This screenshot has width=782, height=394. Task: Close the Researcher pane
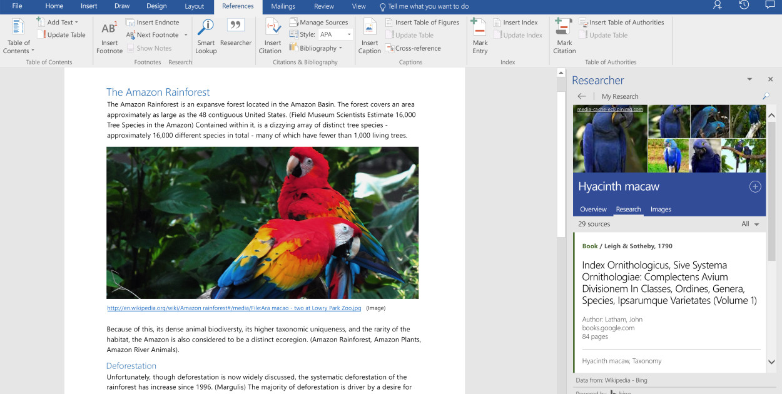(x=771, y=80)
